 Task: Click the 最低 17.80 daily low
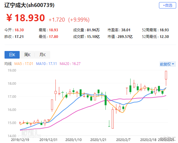click(48, 37)
